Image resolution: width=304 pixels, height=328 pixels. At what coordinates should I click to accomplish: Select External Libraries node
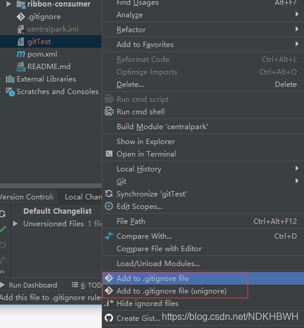click(46, 79)
